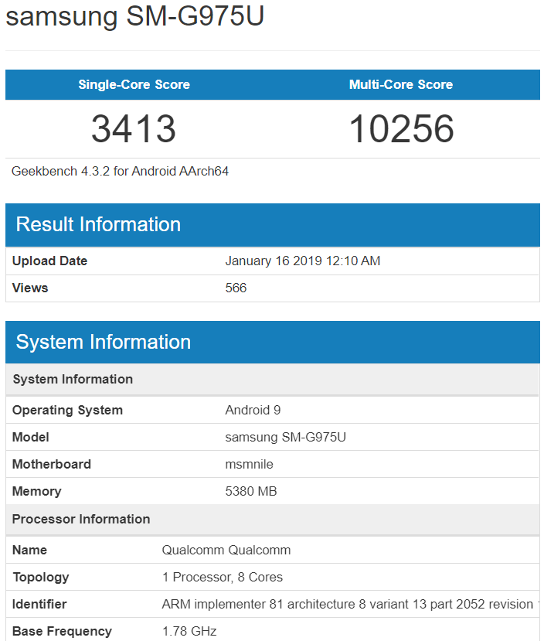This screenshot has width=544, height=641.
Task: Select the date "January 16 2019 12:10 AM"
Action: [x=303, y=261]
